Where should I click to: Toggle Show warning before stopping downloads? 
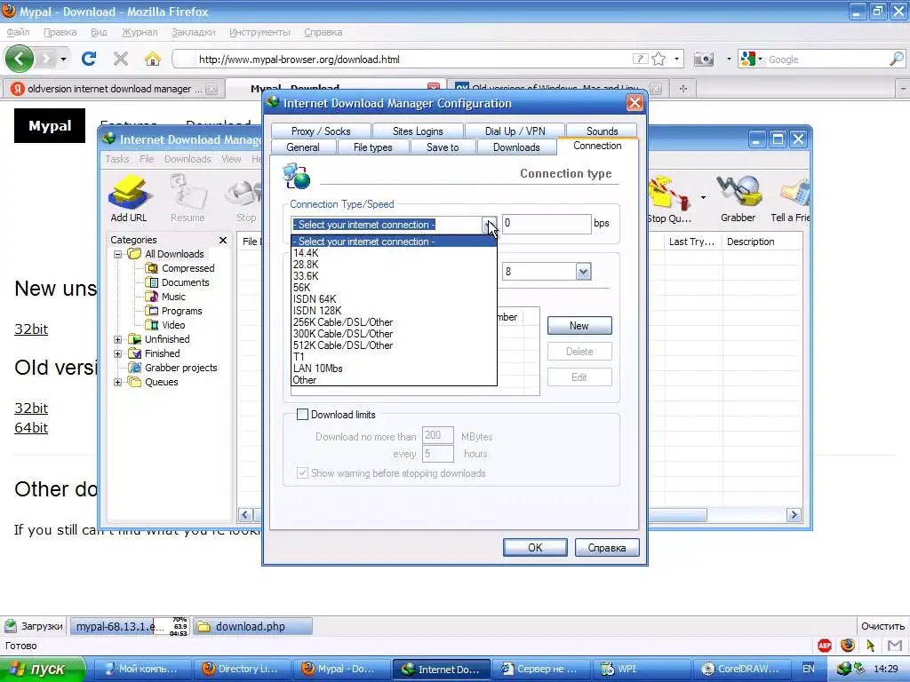coord(302,472)
